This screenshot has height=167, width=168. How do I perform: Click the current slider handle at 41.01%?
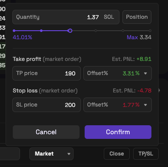click(70, 31)
